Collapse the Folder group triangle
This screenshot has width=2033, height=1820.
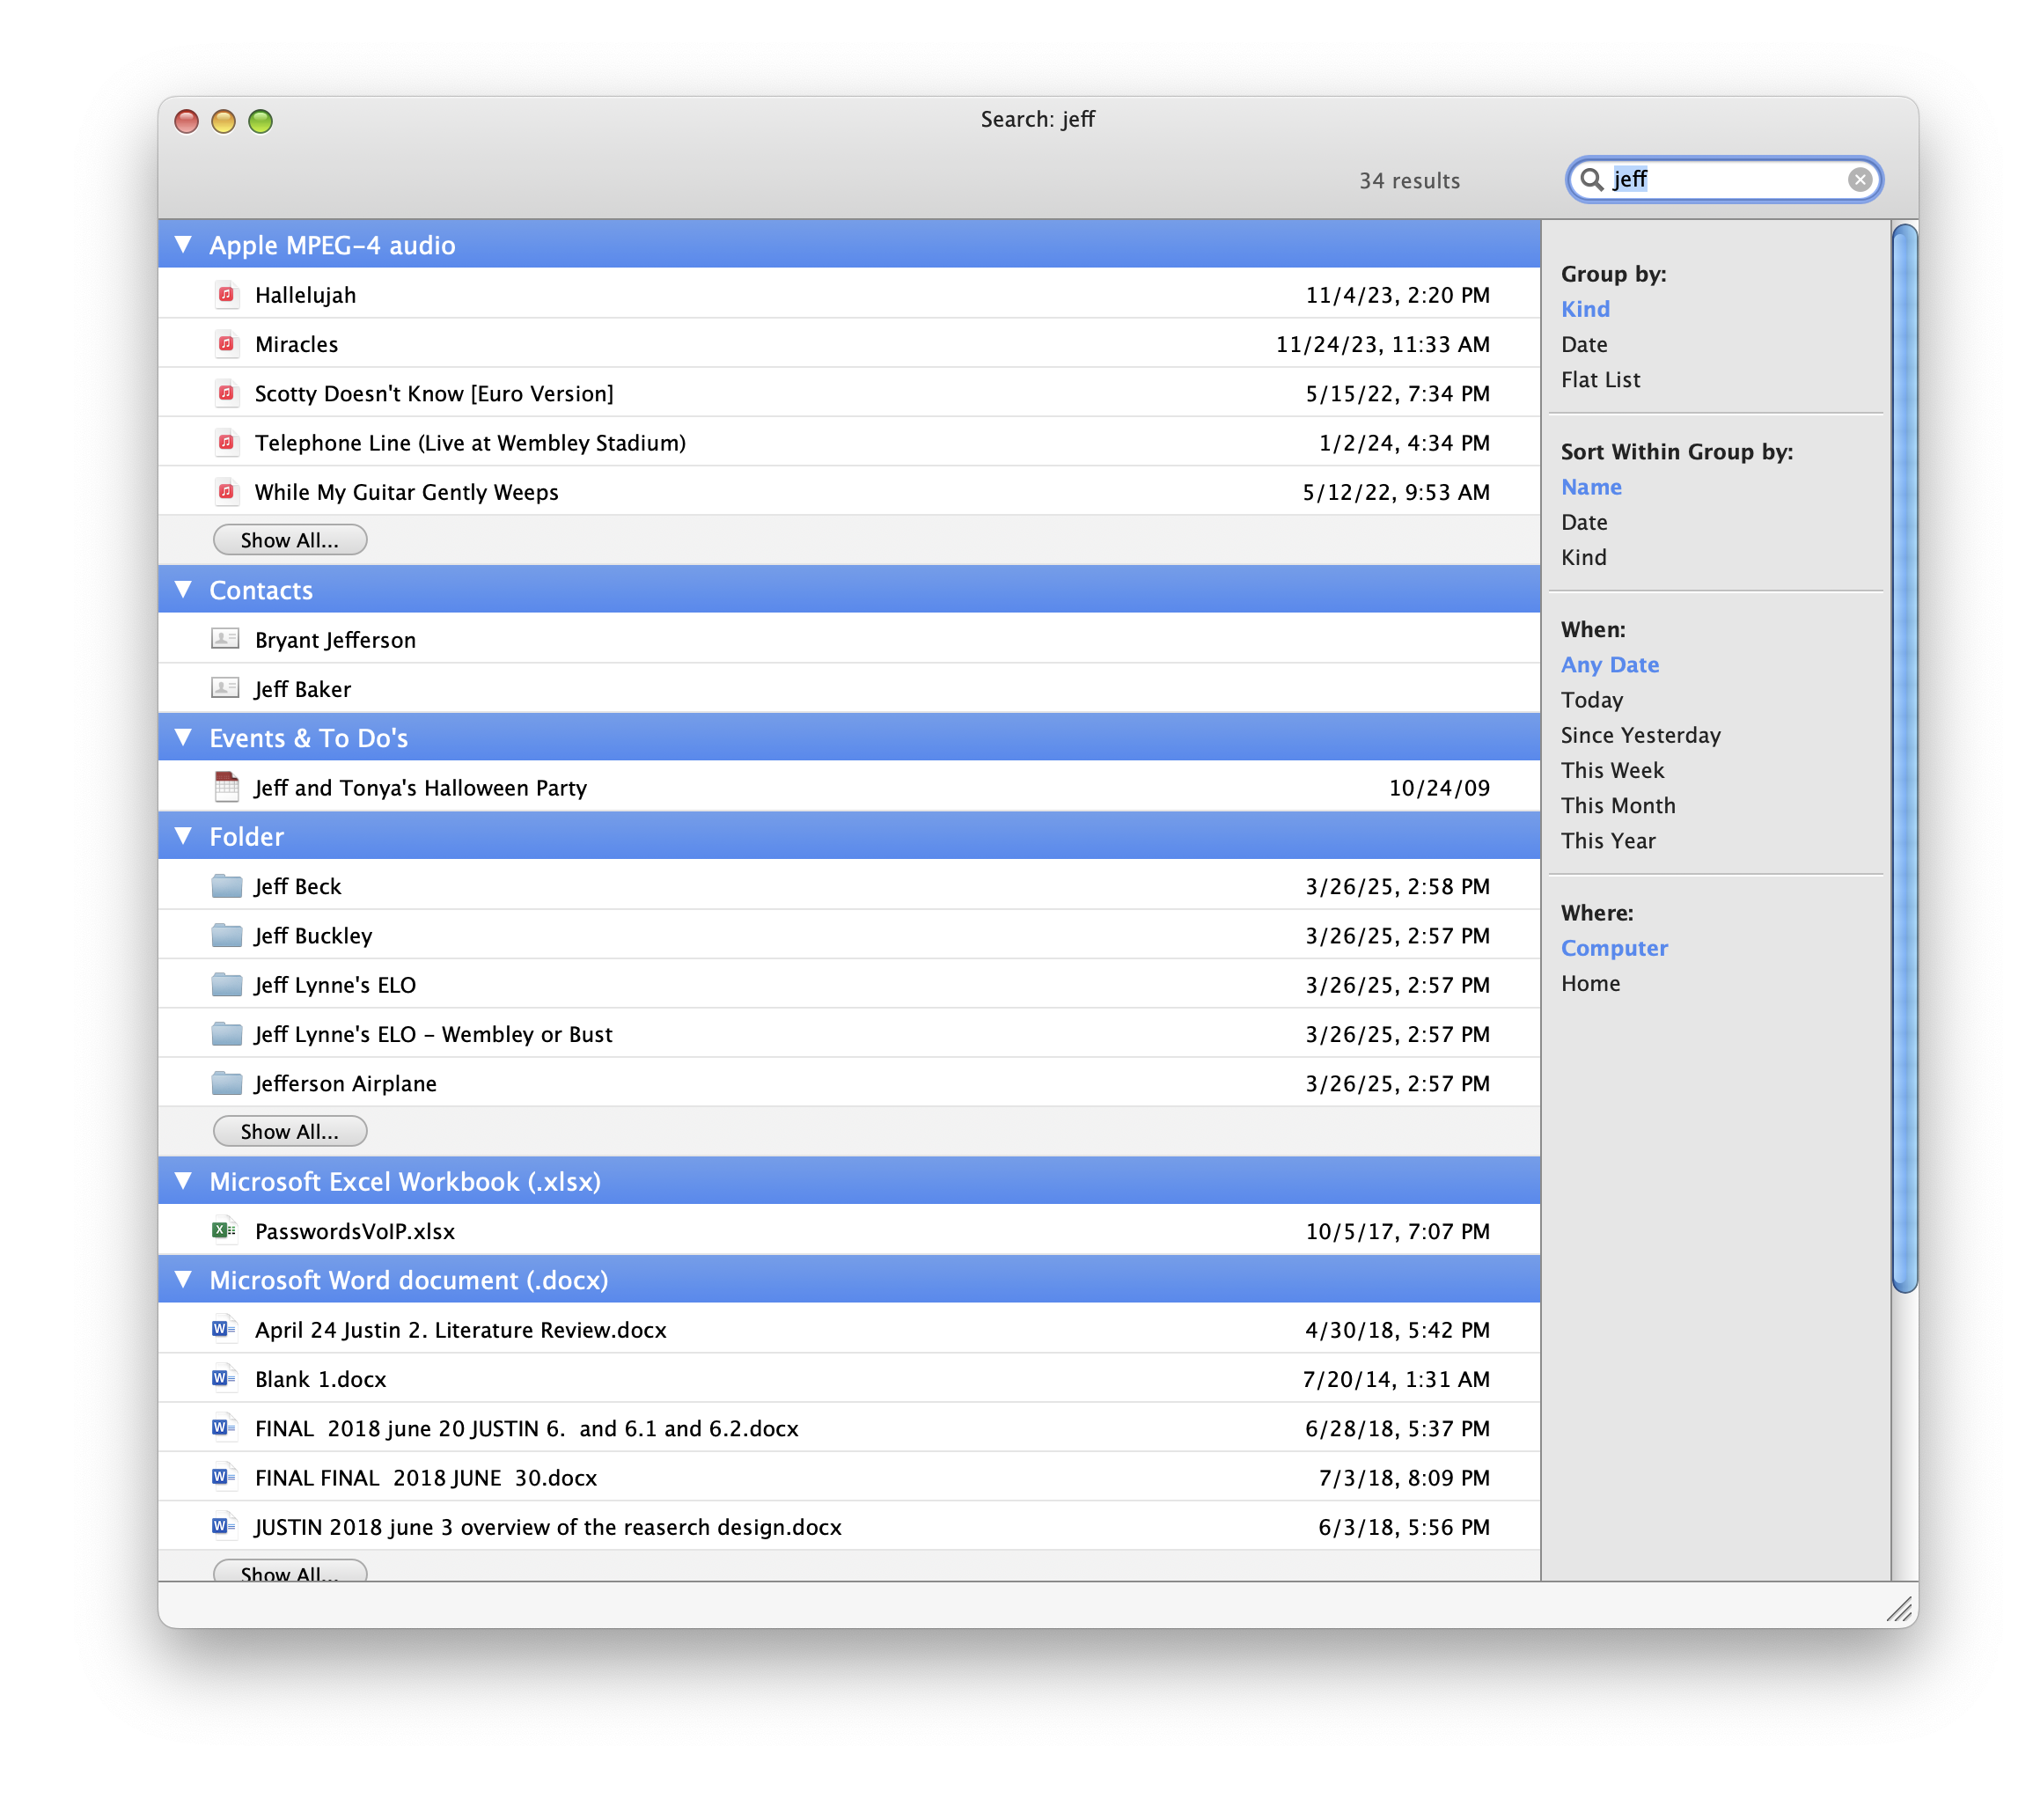pyautogui.click(x=184, y=836)
